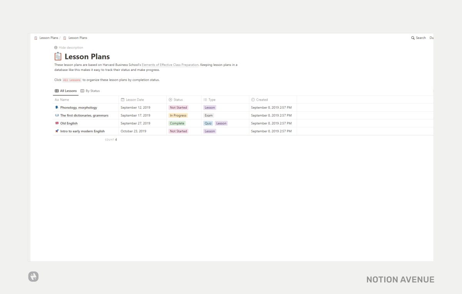The width and height of the screenshot is (462, 294).
Task: Click the first breadcrumb clipboard icon
Action: pos(36,38)
